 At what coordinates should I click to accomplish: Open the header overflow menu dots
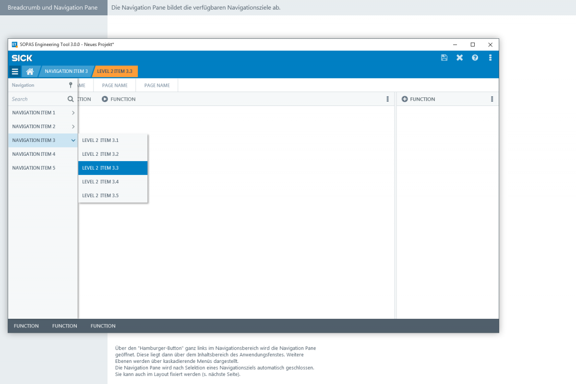(x=490, y=58)
